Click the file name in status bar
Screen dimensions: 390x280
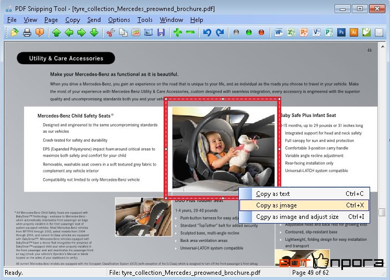click(185, 273)
